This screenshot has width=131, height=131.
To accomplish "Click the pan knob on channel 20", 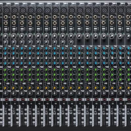I will (104, 93).
